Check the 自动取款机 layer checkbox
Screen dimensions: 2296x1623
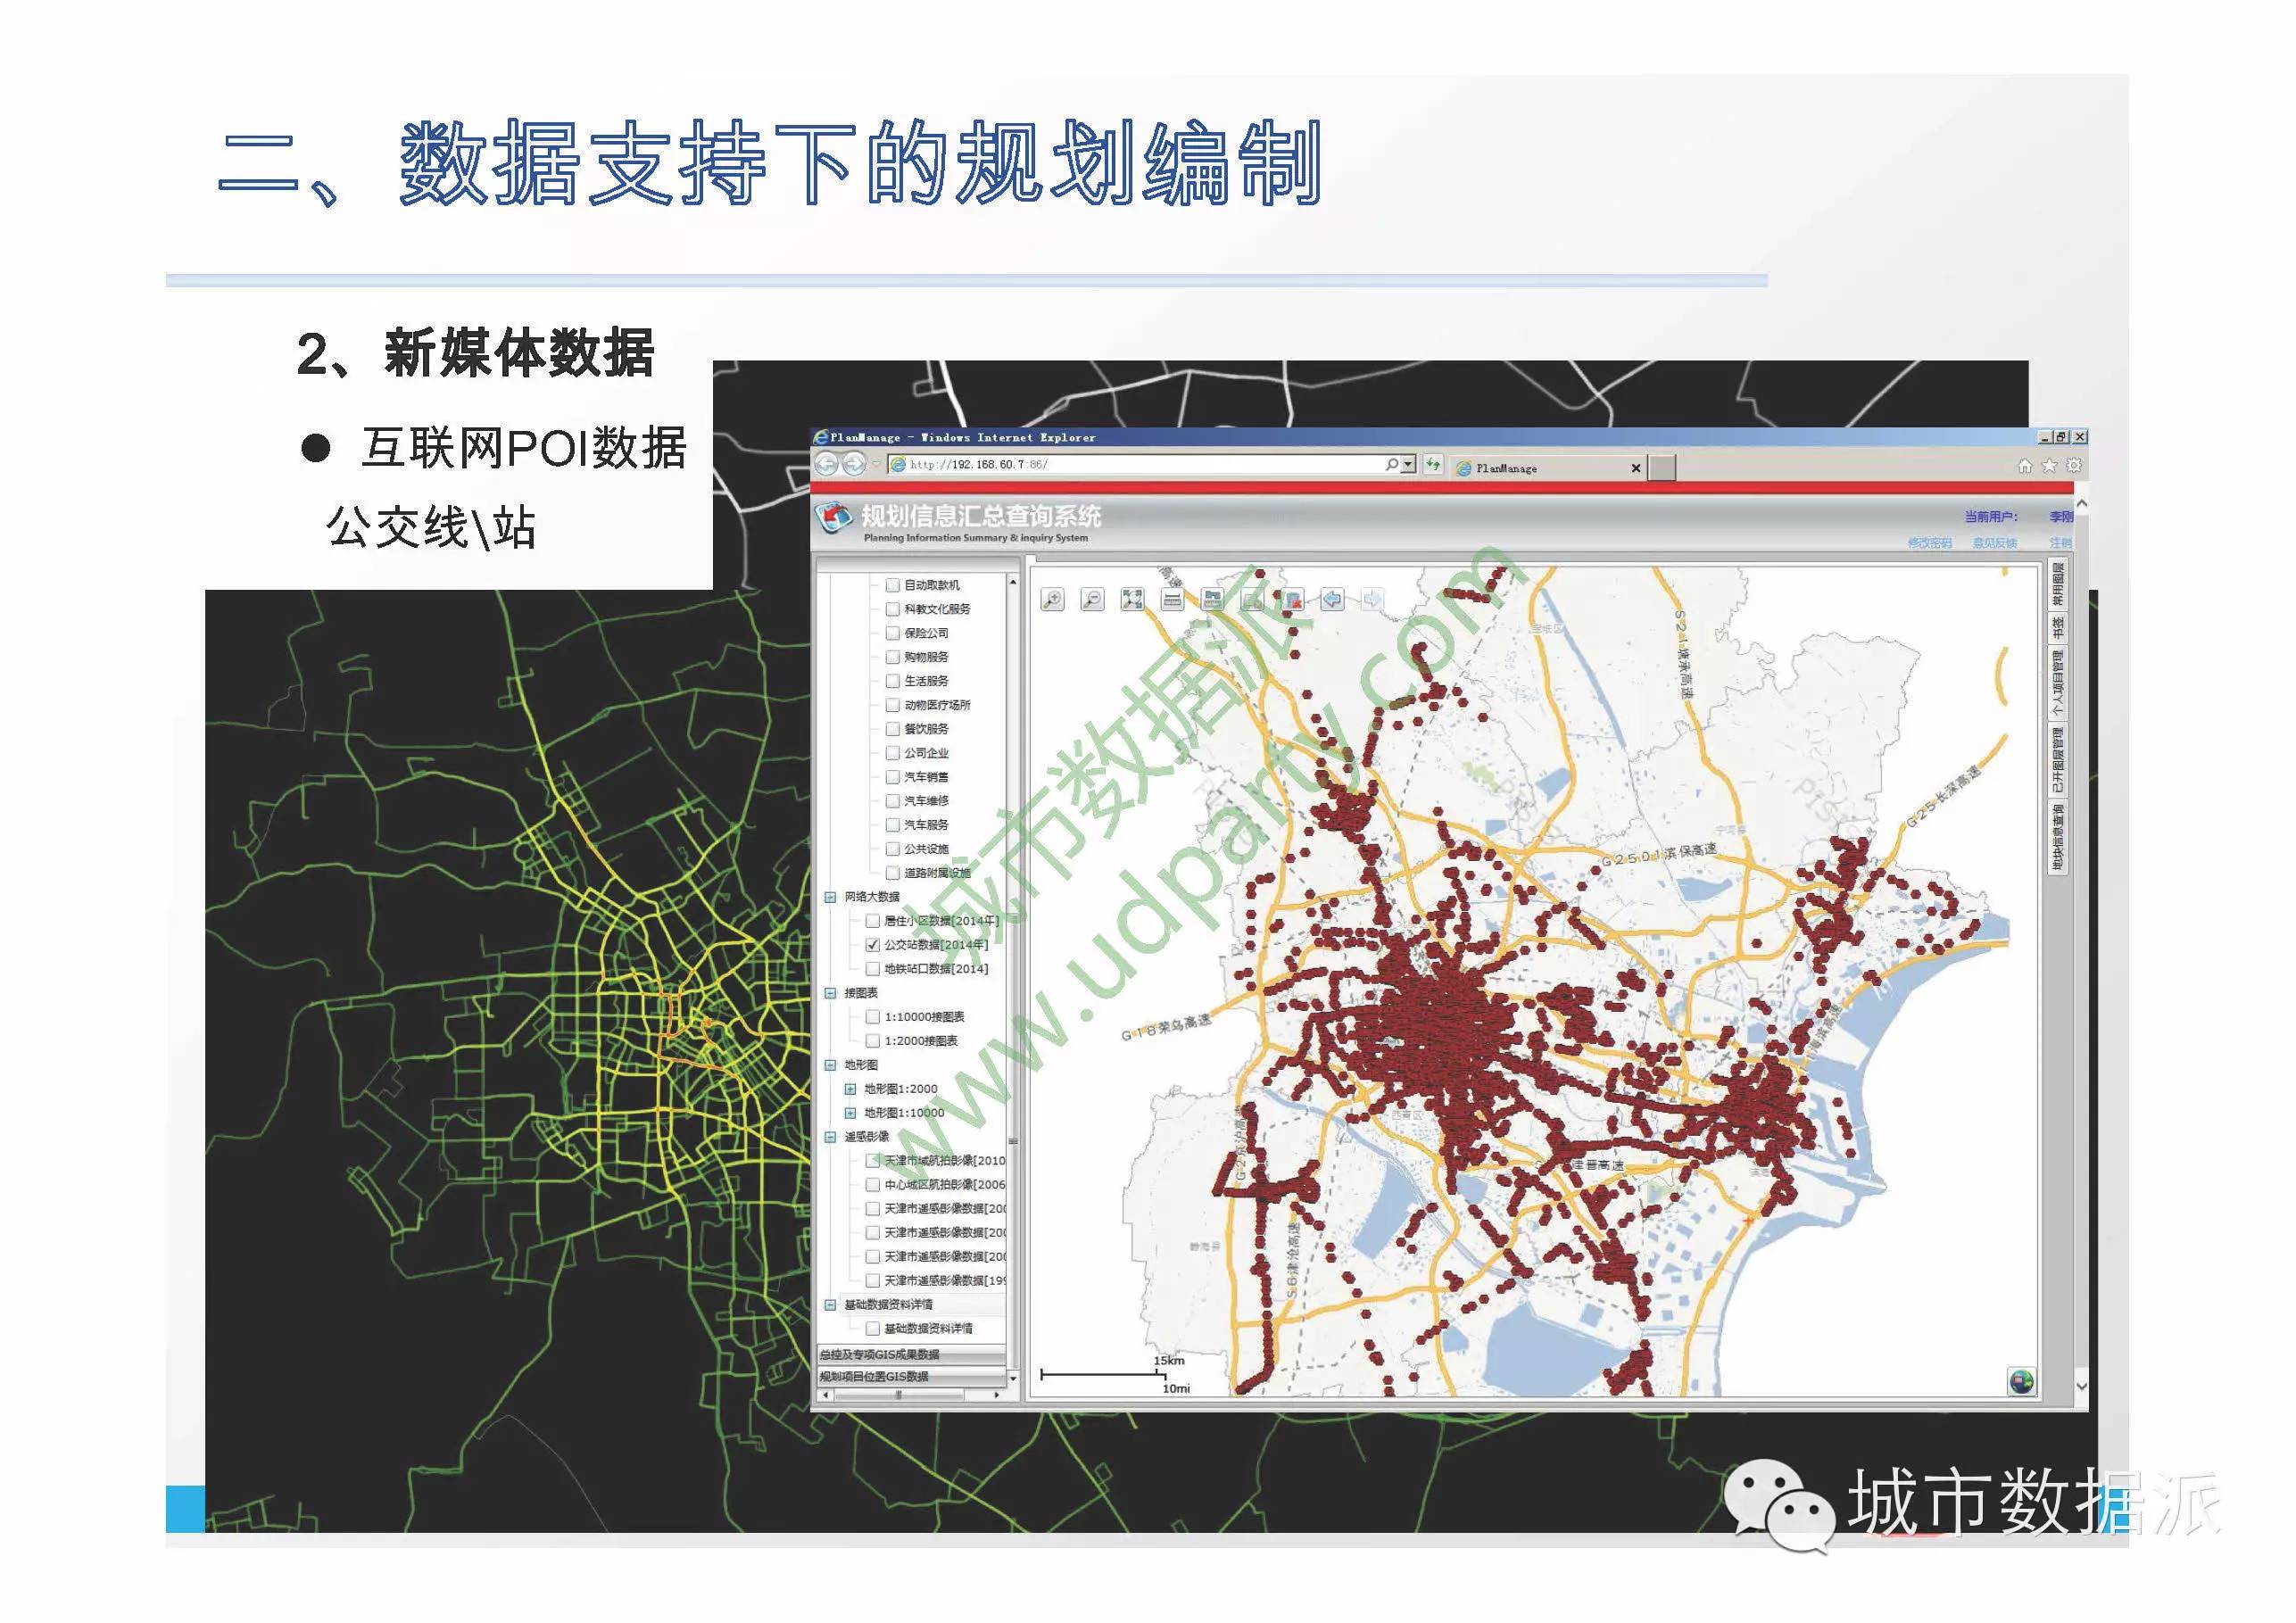tap(892, 585)
